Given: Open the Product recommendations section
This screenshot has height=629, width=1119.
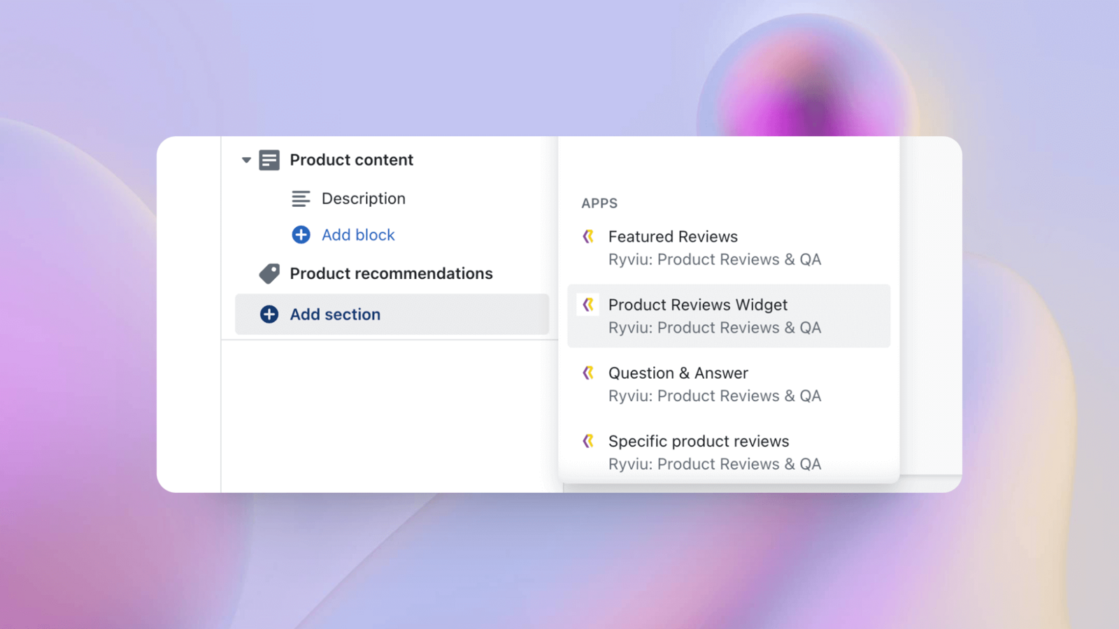Looking at the screenshot, I should (x=391, y=273).
